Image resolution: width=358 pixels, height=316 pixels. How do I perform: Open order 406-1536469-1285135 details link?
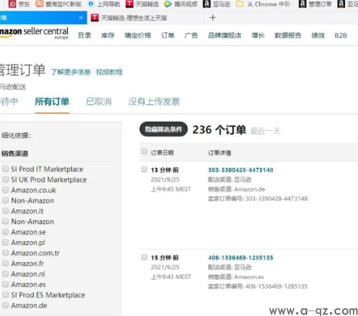(x=240, y=258)
